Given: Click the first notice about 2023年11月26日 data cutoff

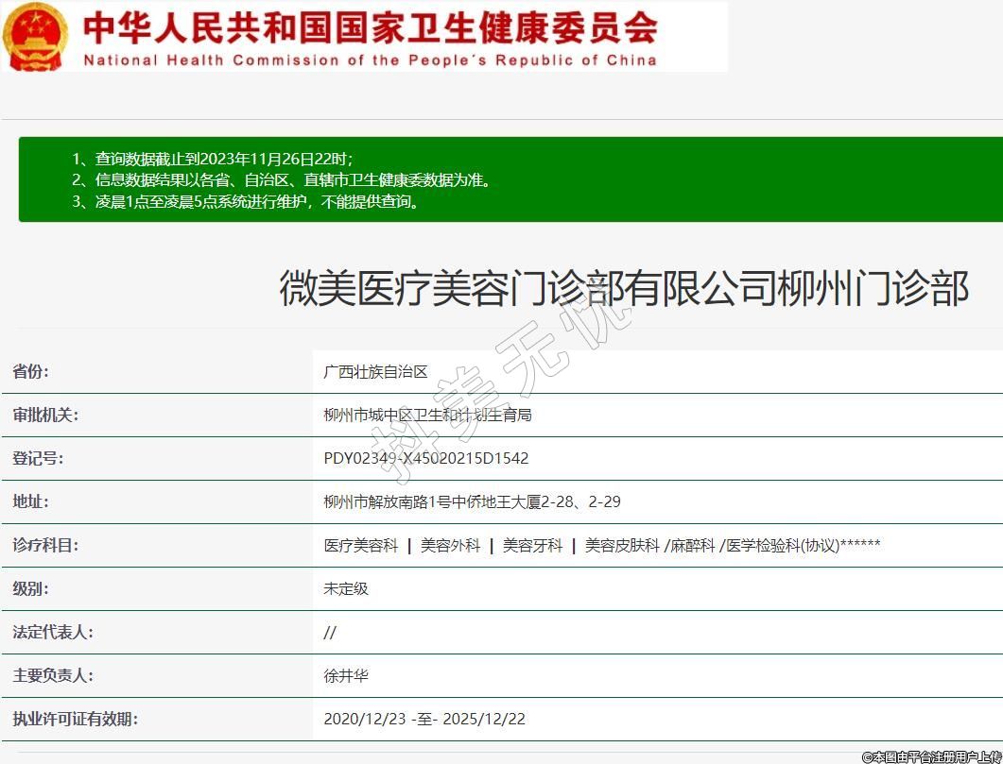Looking at the screenshot, I should point(213,159).
